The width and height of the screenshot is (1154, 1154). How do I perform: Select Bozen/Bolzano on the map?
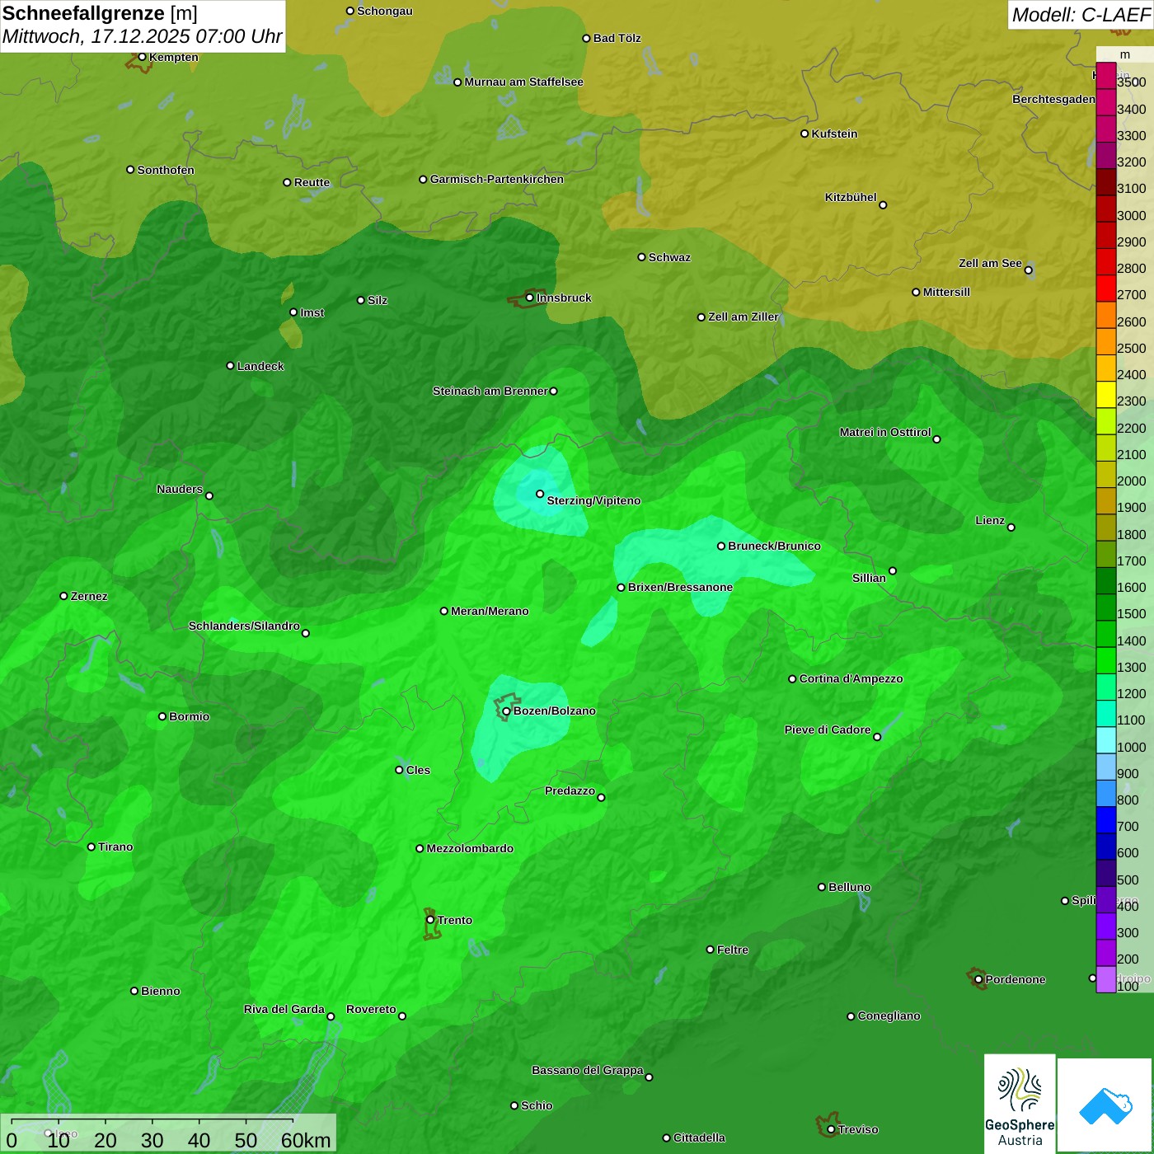click(x=547, y=711)
